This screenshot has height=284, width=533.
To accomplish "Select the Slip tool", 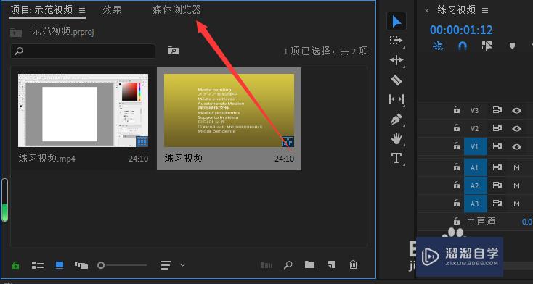I will [x=396, y=99].
